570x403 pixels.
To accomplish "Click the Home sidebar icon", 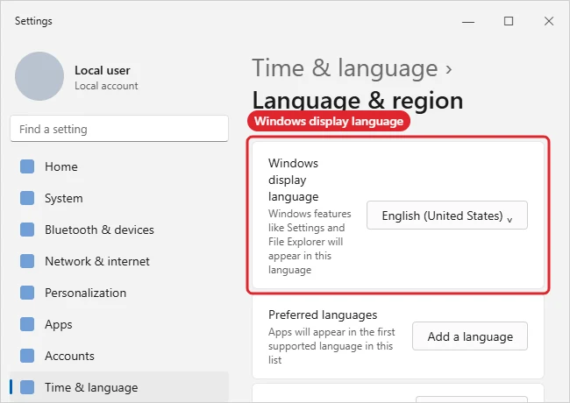I will pos(27,166).
